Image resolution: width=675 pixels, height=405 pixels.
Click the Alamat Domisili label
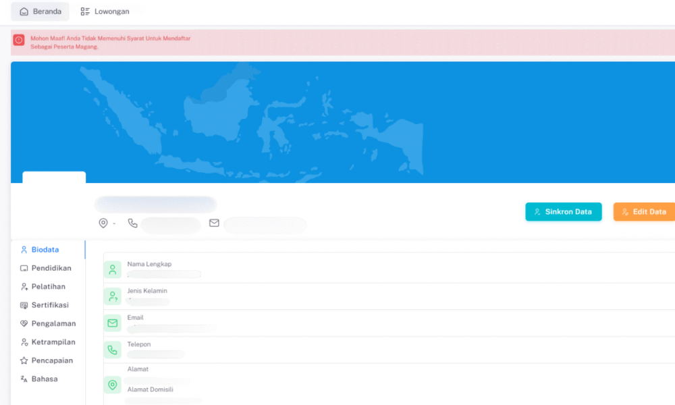click(x=151, y=389)
